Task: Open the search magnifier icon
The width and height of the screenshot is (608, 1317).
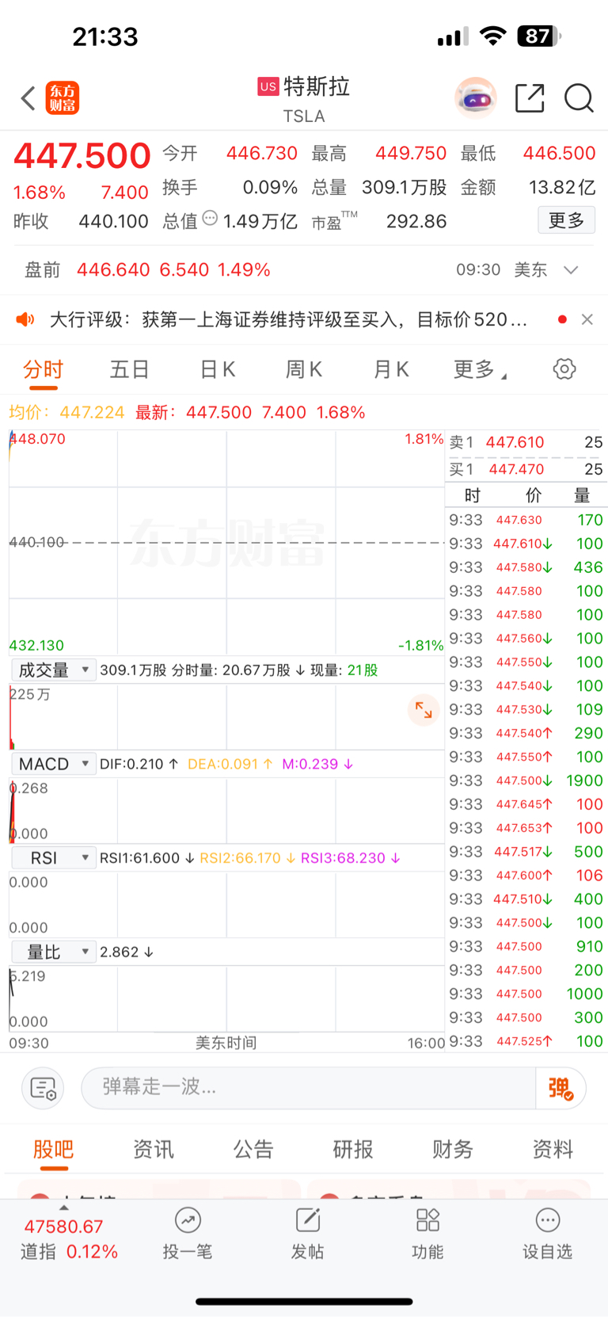Action: tap(579, 98)
